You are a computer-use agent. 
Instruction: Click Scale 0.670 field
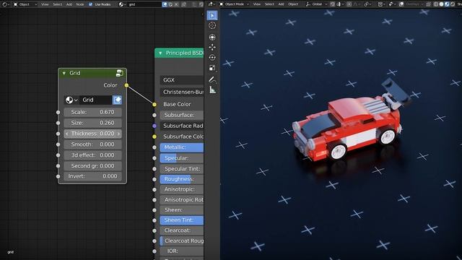(92, 113)
